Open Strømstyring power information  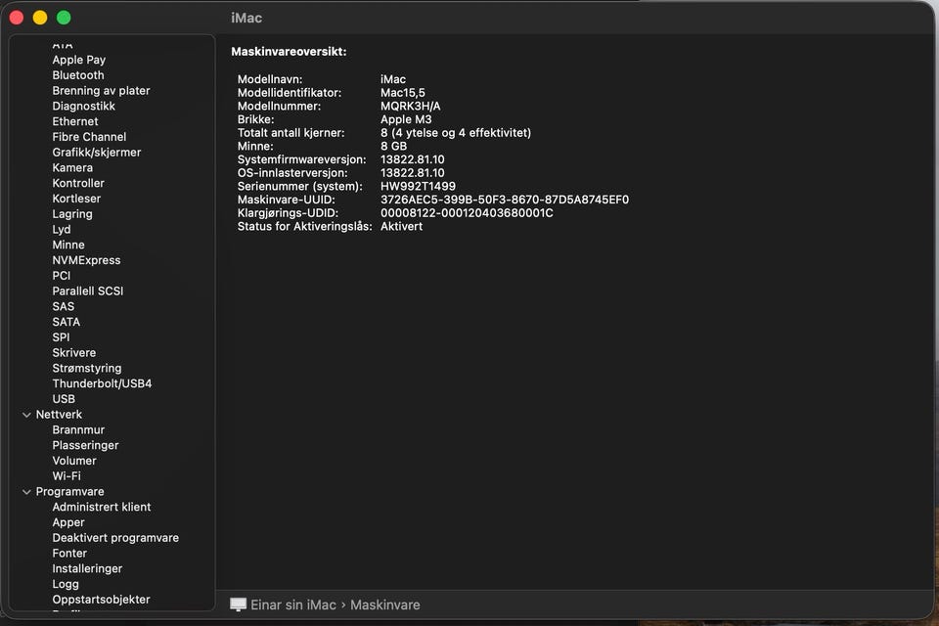click(86, 368)
